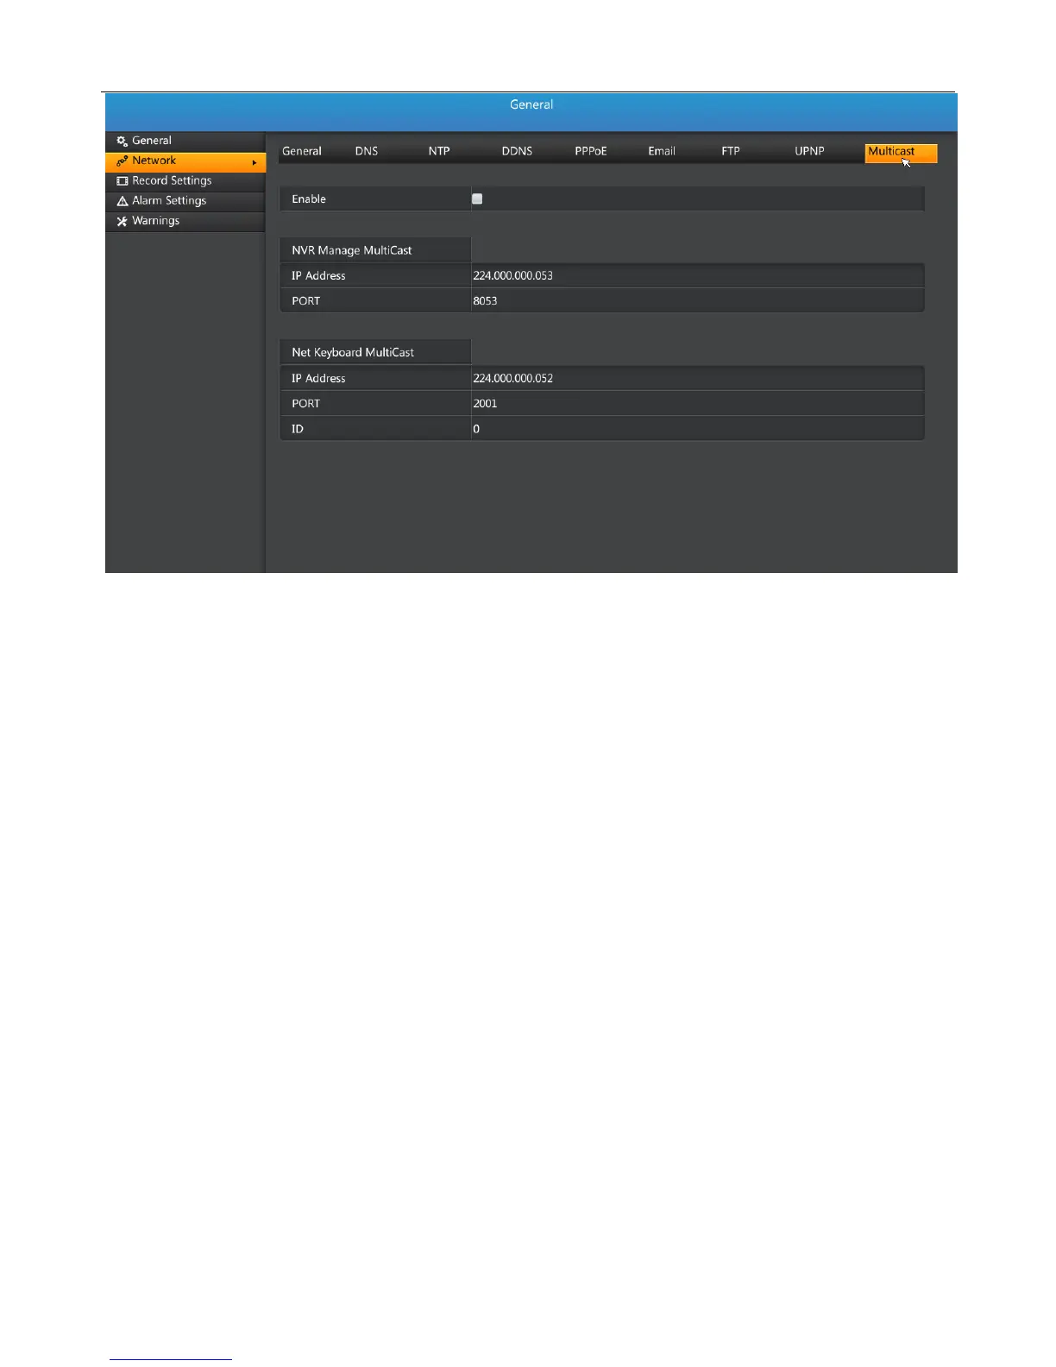The height and width of the screenshot is (1367, 1056).
Task: Click the Network icon in sidebar
Action: tap(122, 161)
